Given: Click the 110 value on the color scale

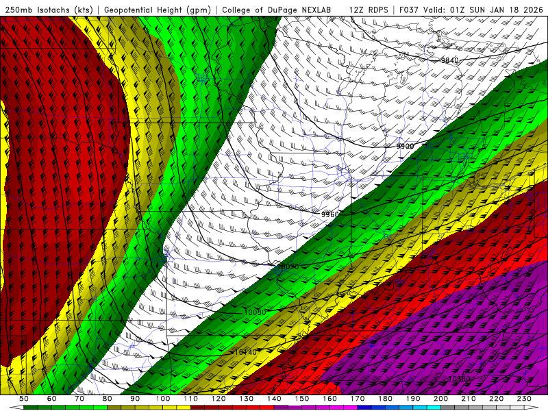Looking at the screenshot, I should coord(191,399).
